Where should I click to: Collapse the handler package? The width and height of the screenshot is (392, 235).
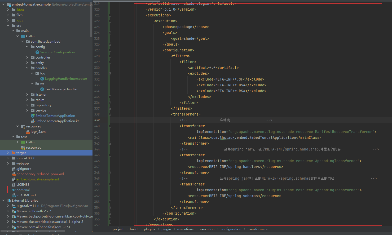pos(27,68)
